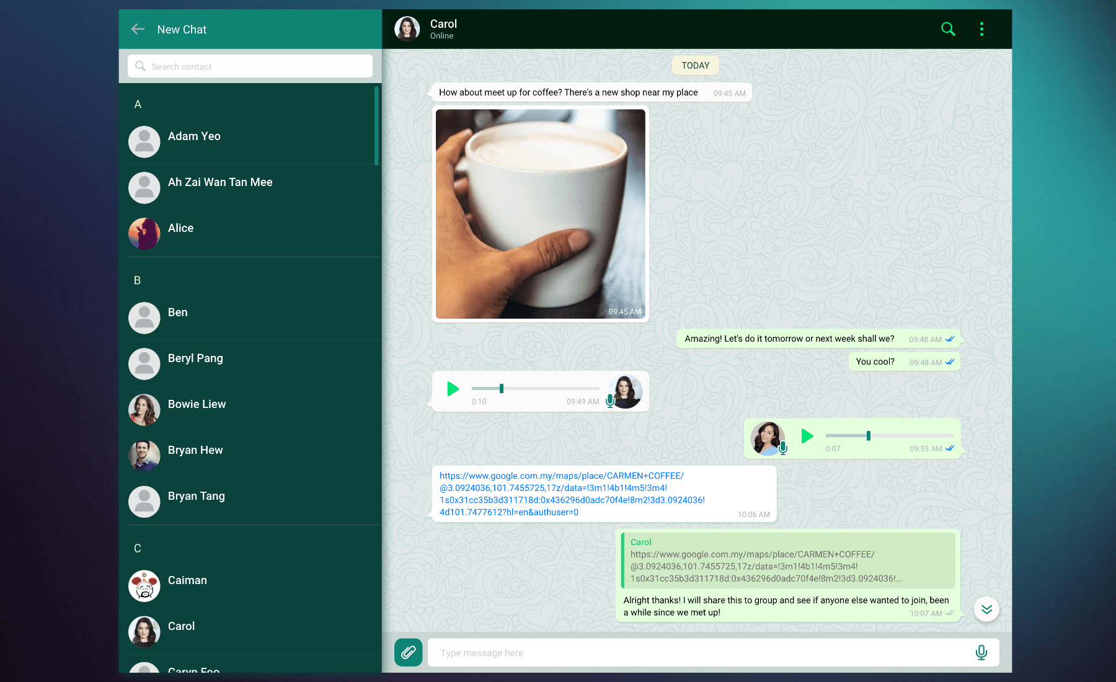Click Alice's profile picture
Image resolution: width=1116 pixels, height=682 pixels.
click(x=144, y=234)
